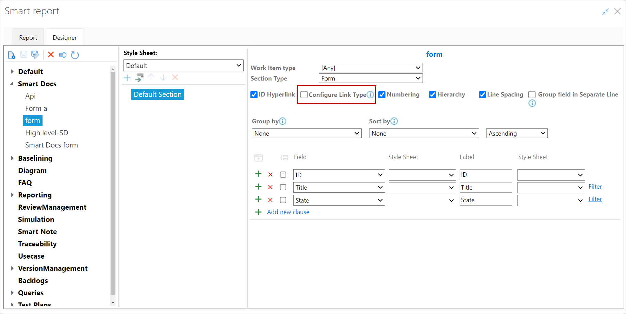Enable Group field in Separate Line
Screen dimensions: 626x314
[532, 94]
